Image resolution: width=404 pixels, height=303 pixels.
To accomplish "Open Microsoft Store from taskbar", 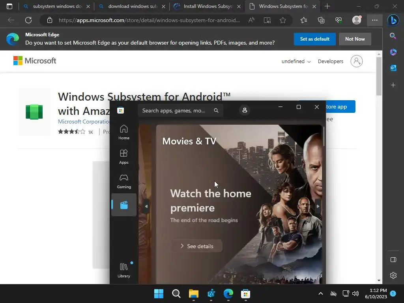I will tap(245, 294).
